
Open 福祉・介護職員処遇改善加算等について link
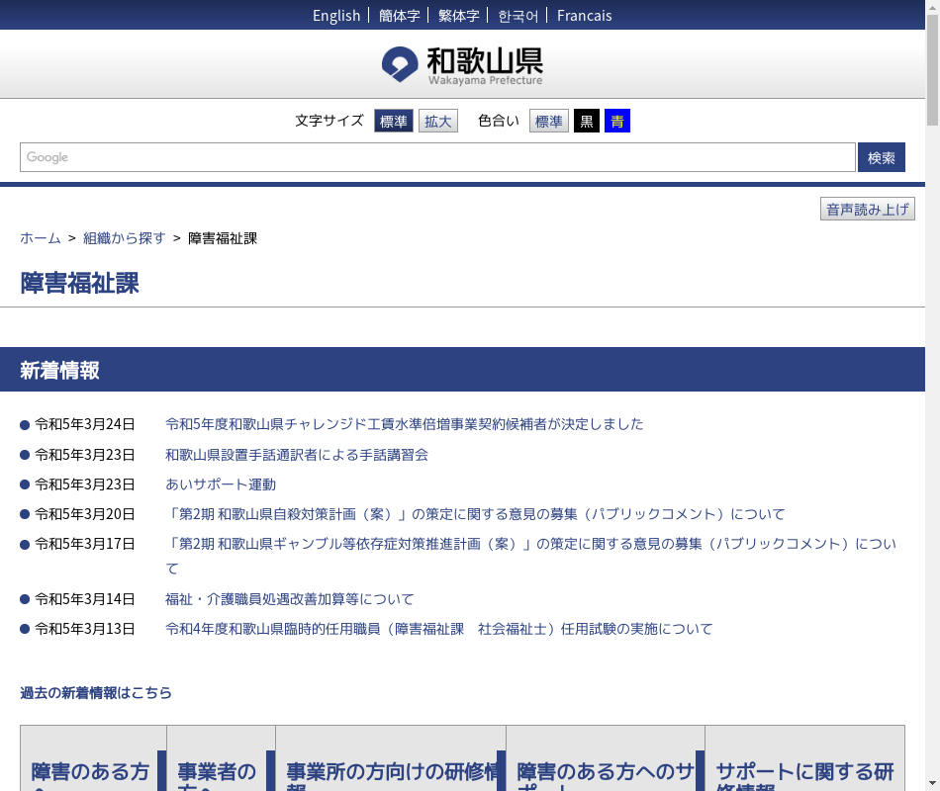(x=290, y=599)
